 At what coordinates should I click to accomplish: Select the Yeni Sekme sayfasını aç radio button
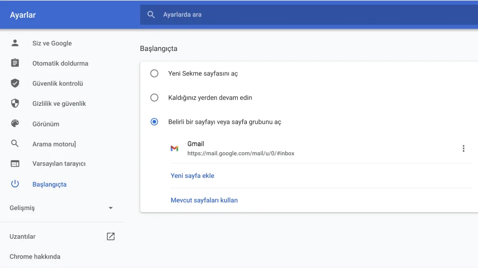(x=154, y=74)
